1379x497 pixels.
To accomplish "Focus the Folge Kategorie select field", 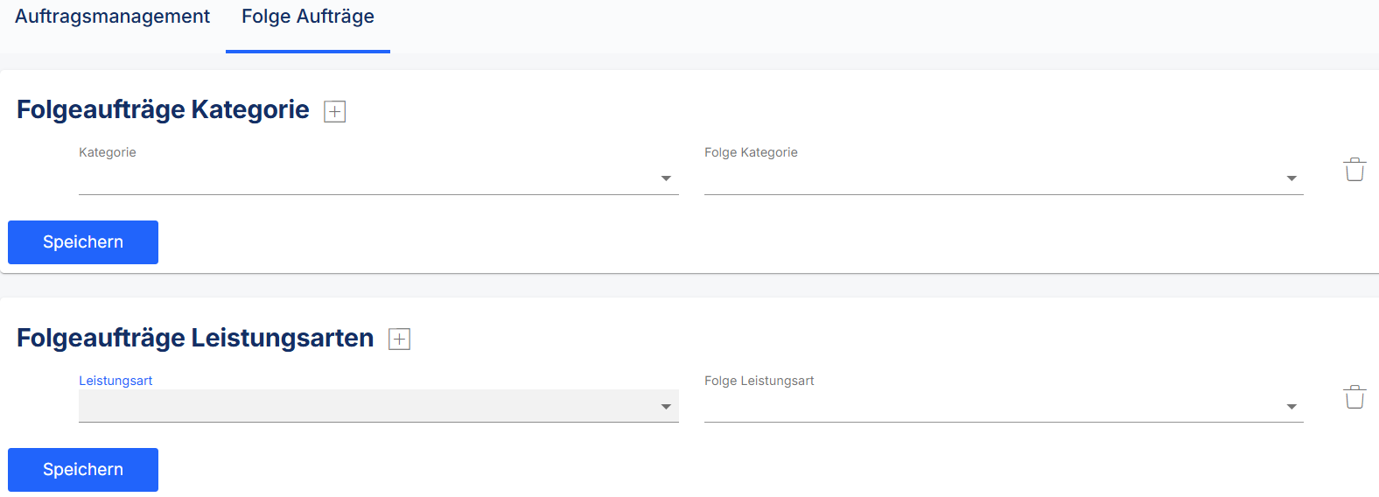I will click(x=1004, y=178).
